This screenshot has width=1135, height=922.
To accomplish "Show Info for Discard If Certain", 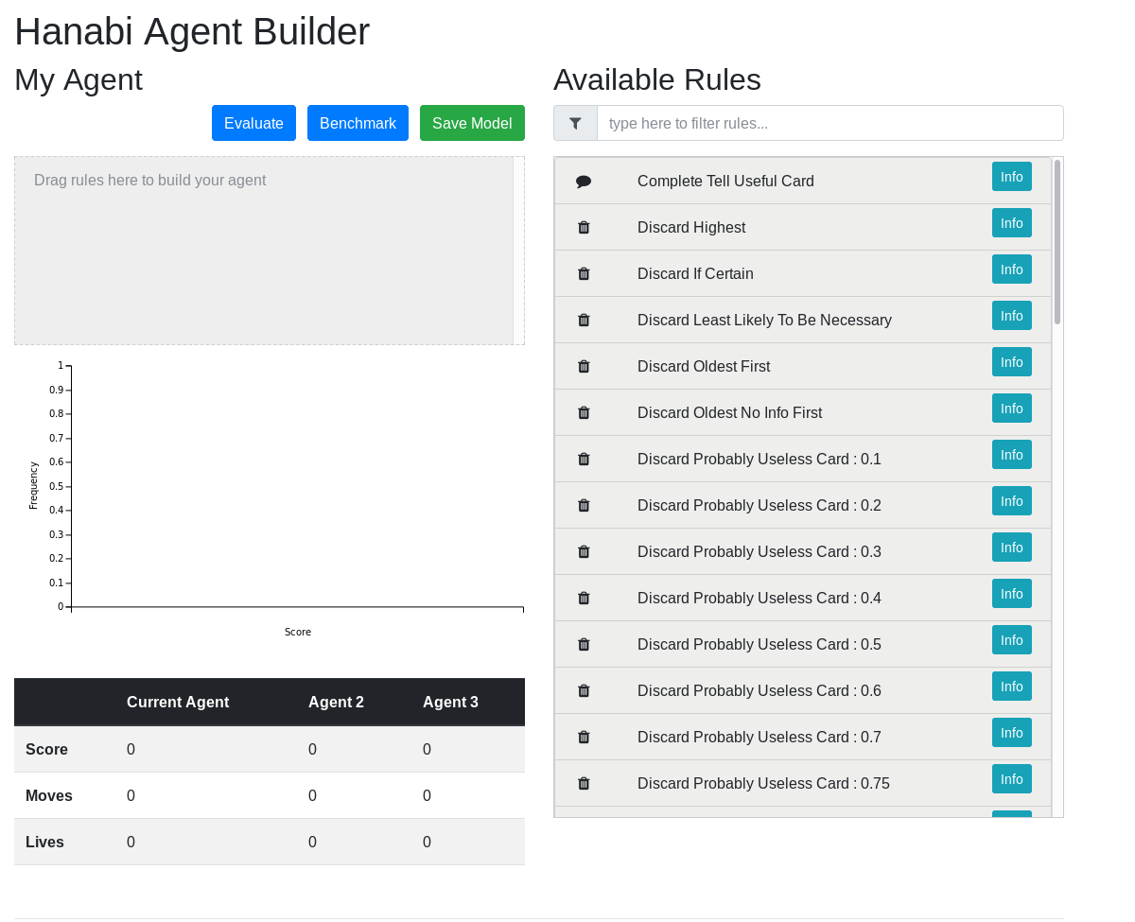I will [x=1012, y=269].
